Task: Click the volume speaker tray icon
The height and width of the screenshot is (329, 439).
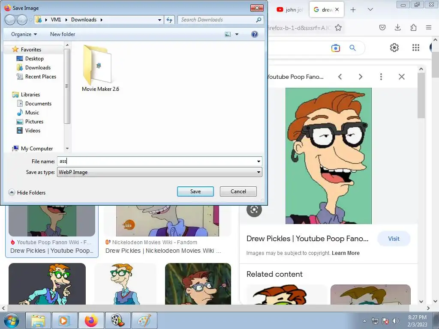Action: pos(396,321)
